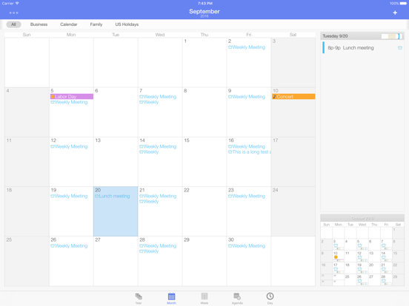The width and height of the screenshot is (409, 306).
Task: Open Weekly Meeting on Friday September 2
Action: coord(247,47)
